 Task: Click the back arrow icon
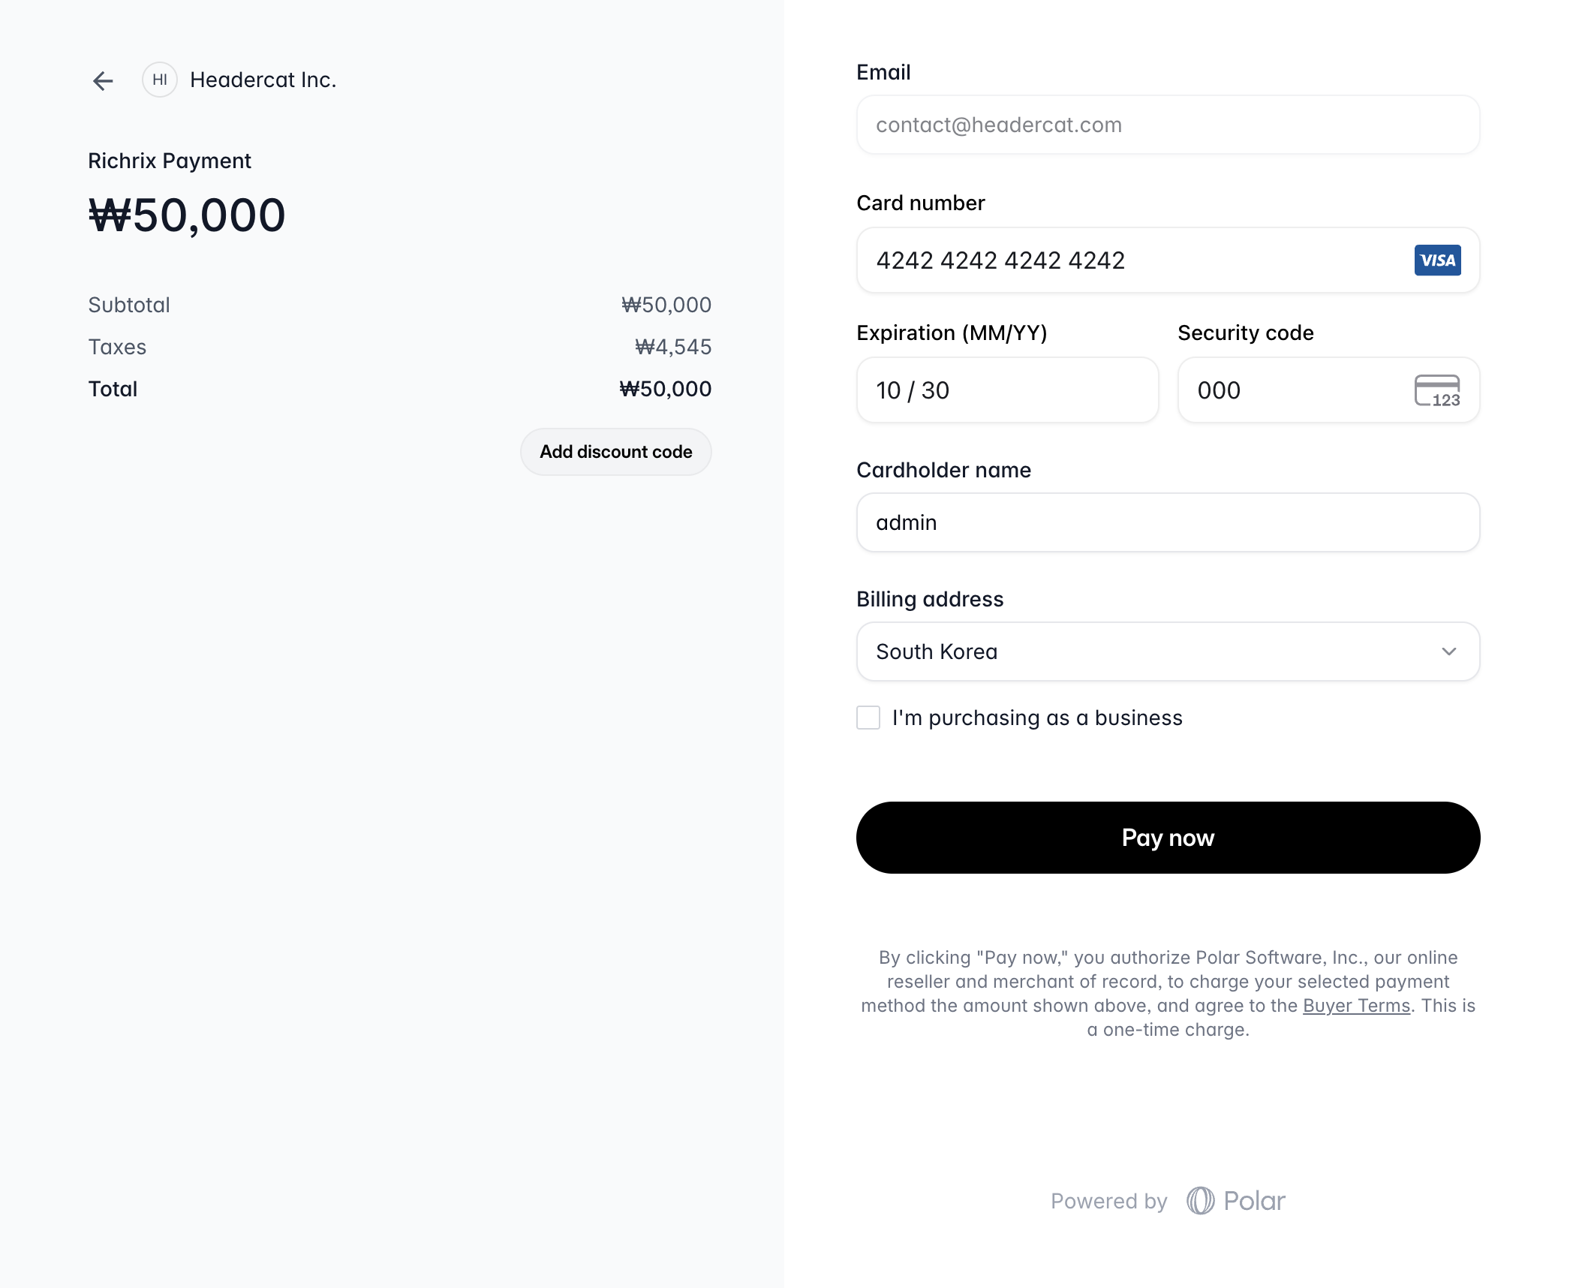[x=103, y=80]
